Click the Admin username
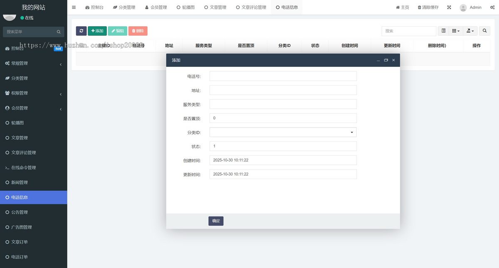 475,7
